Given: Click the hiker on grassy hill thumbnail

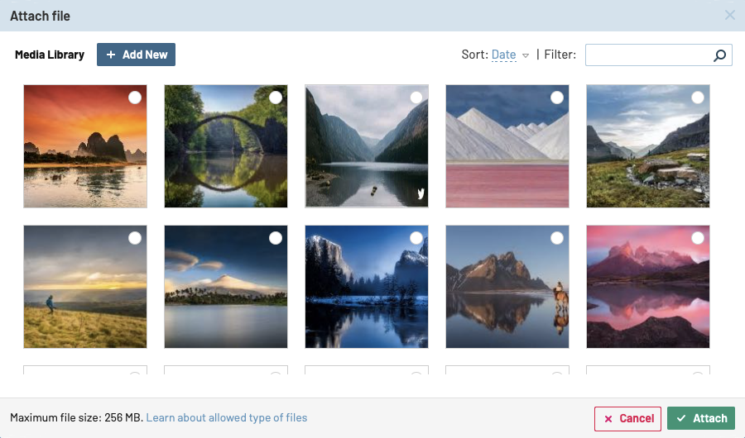Looking at the screenshot, I should point(84,287).
